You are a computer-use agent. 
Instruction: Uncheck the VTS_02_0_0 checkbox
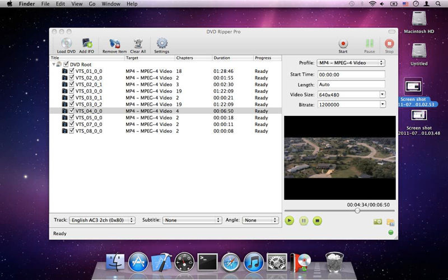(72, 77)
